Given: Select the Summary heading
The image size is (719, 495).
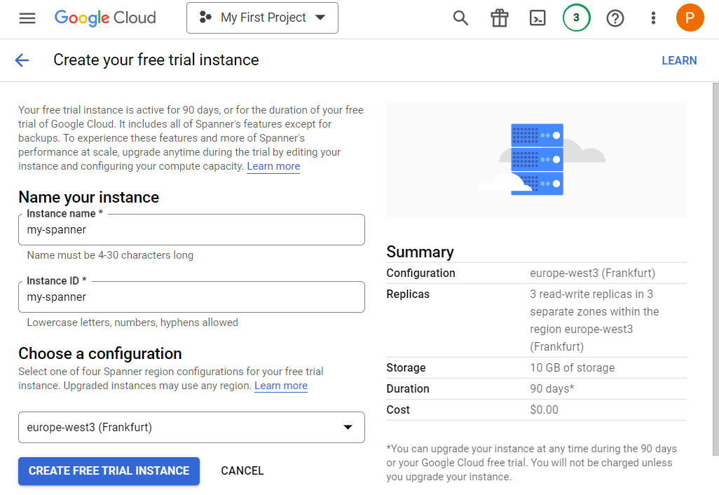Looking at the screenshot, I should tap(420, 252).
